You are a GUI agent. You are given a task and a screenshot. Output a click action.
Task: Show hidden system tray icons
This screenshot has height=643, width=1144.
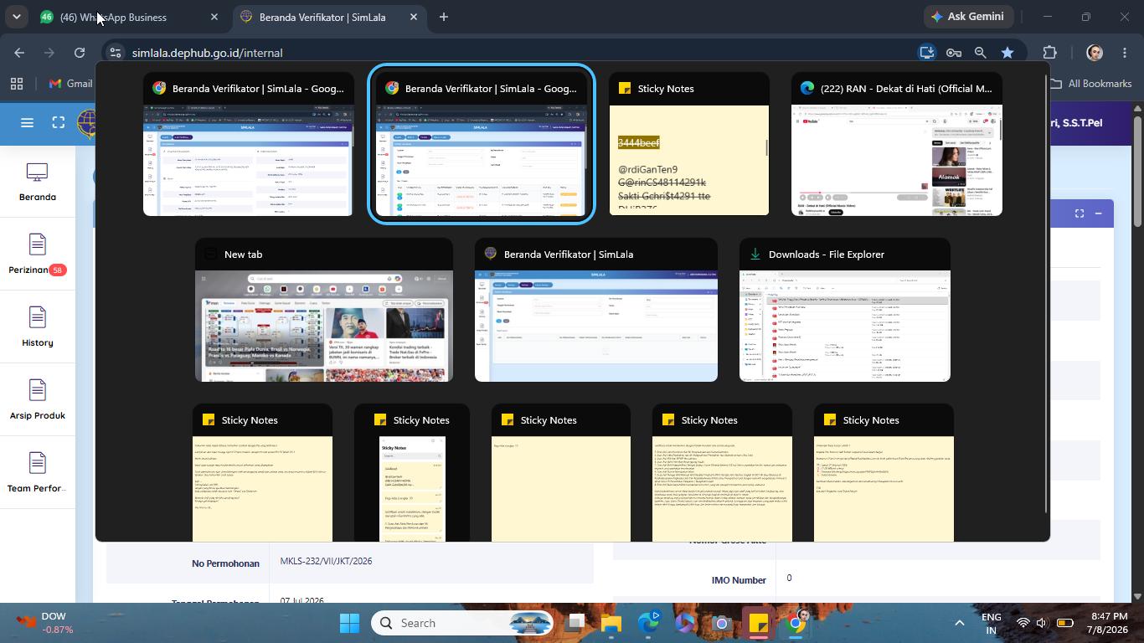click(959, 623)
